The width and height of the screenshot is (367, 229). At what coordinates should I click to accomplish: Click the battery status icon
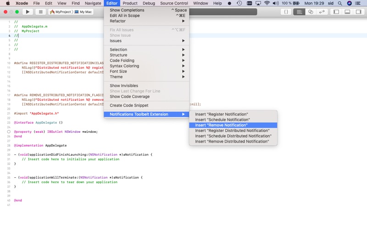click(296, 3)
